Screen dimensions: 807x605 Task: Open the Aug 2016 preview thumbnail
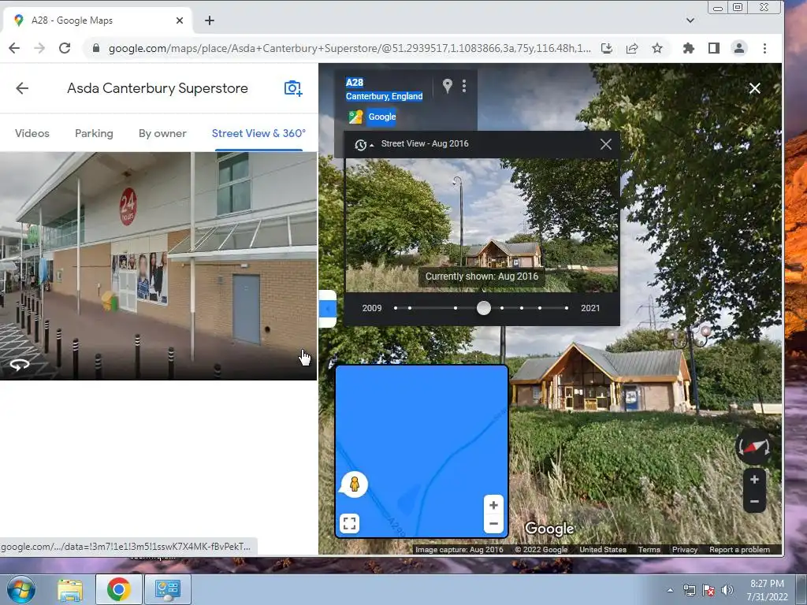tap(482, 225)
